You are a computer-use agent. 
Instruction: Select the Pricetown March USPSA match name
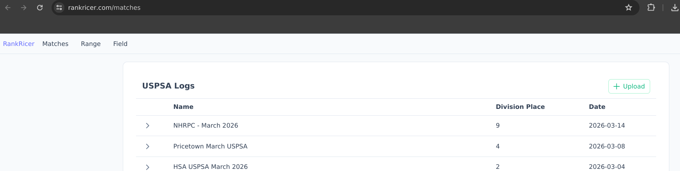tap(210, 146)
